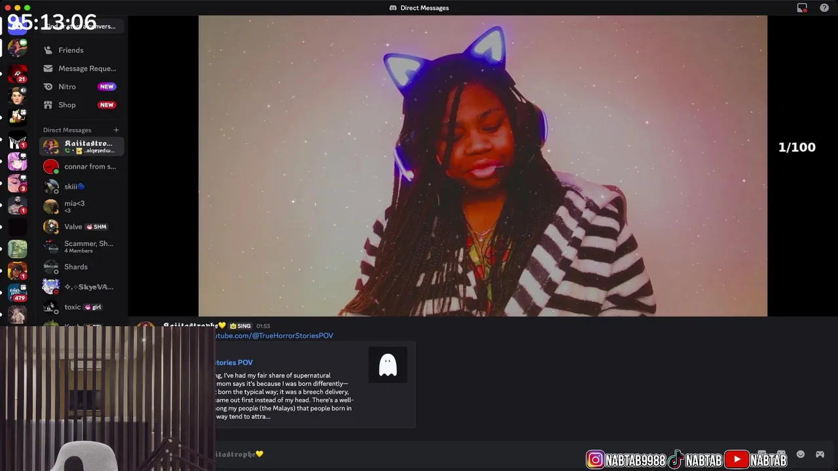Screen dimensions: 838x471
Task: Click the ghost thumbnail in the embed
Action: tap(388, 365)
